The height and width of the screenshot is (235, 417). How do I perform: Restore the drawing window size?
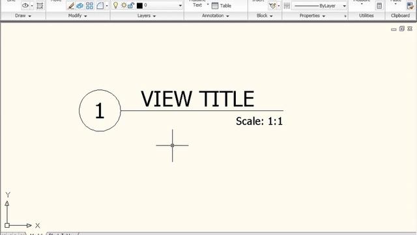pyautogui.click(x=402, y=29)
